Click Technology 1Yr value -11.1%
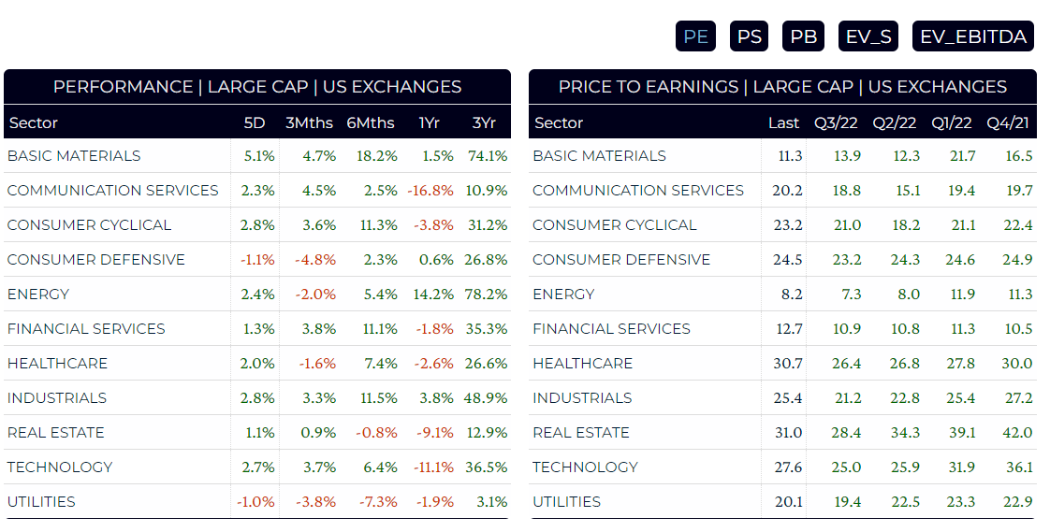1050x532 pixels. pos(433,467)
